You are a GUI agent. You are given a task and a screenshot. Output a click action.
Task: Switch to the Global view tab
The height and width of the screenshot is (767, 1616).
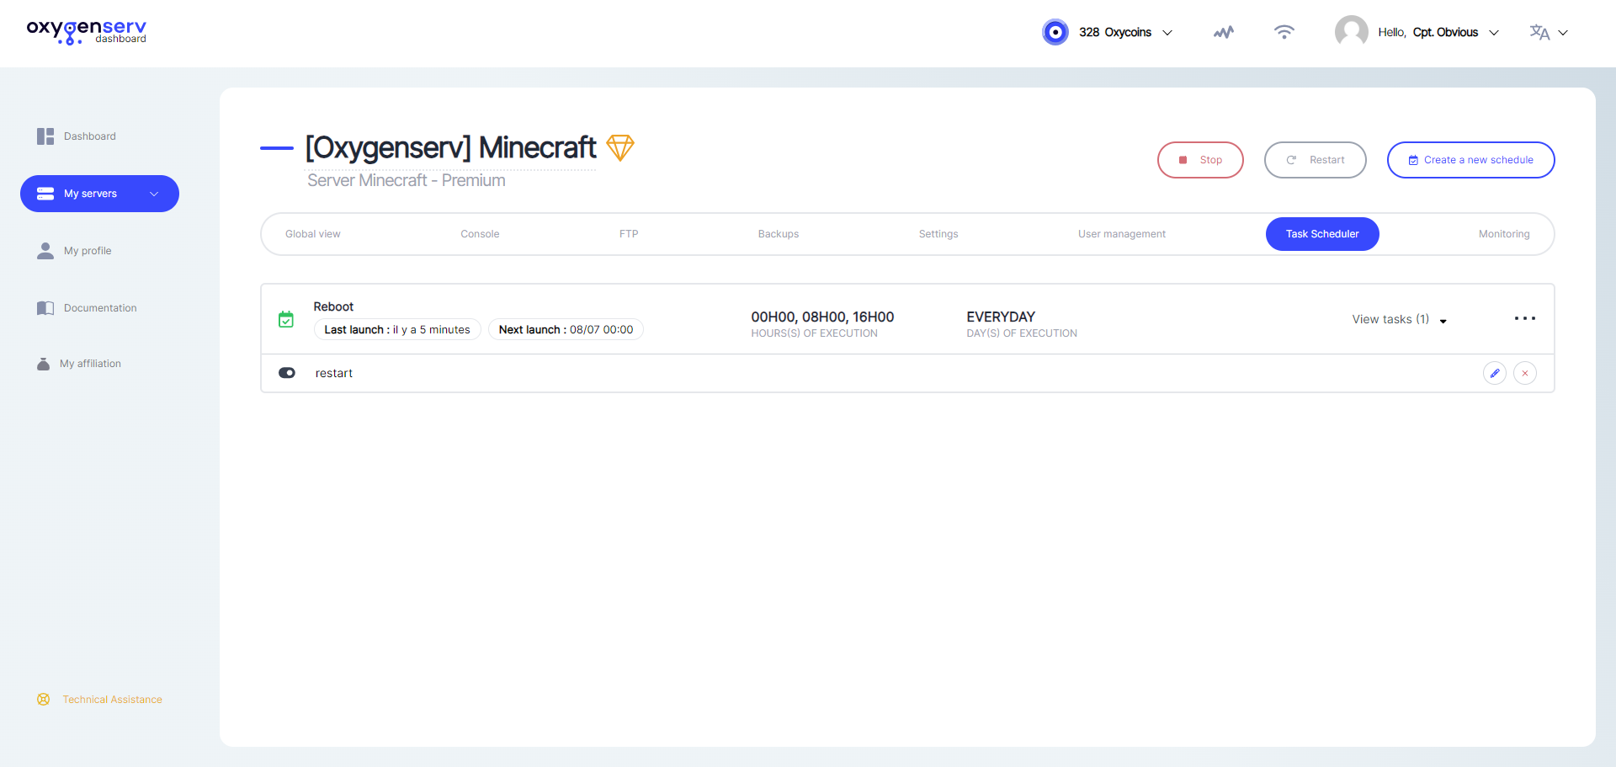click(x=313, y=234)
